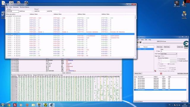The width and height of the screenshot is (190, 107).
Task: Click the Group 1 second address field 047871A4
Action: pyautogui.click(x=26, y=11)
